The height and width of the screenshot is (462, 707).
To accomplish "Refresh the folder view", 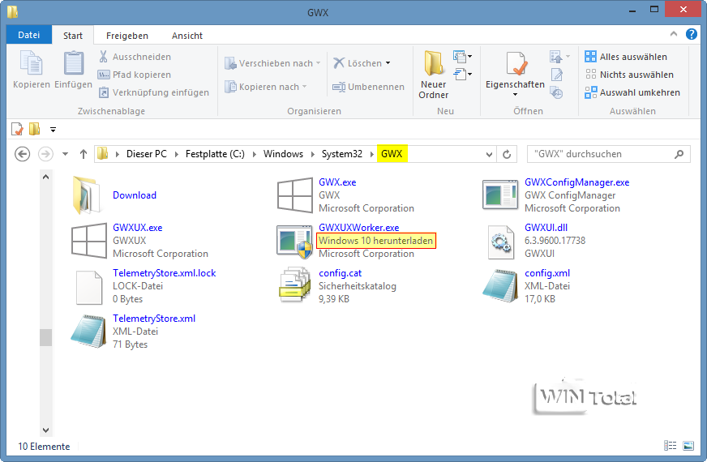I will pyautogui.click(x=507, y=154).
